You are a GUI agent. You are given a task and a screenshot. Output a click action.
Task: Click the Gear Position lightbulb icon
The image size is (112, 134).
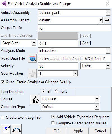(x=32, y=73)
